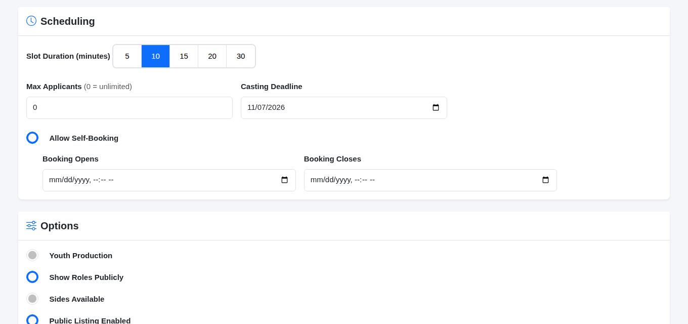Click the Booking Opens datetime field
The image size is (688, 324).
(169, 180)
